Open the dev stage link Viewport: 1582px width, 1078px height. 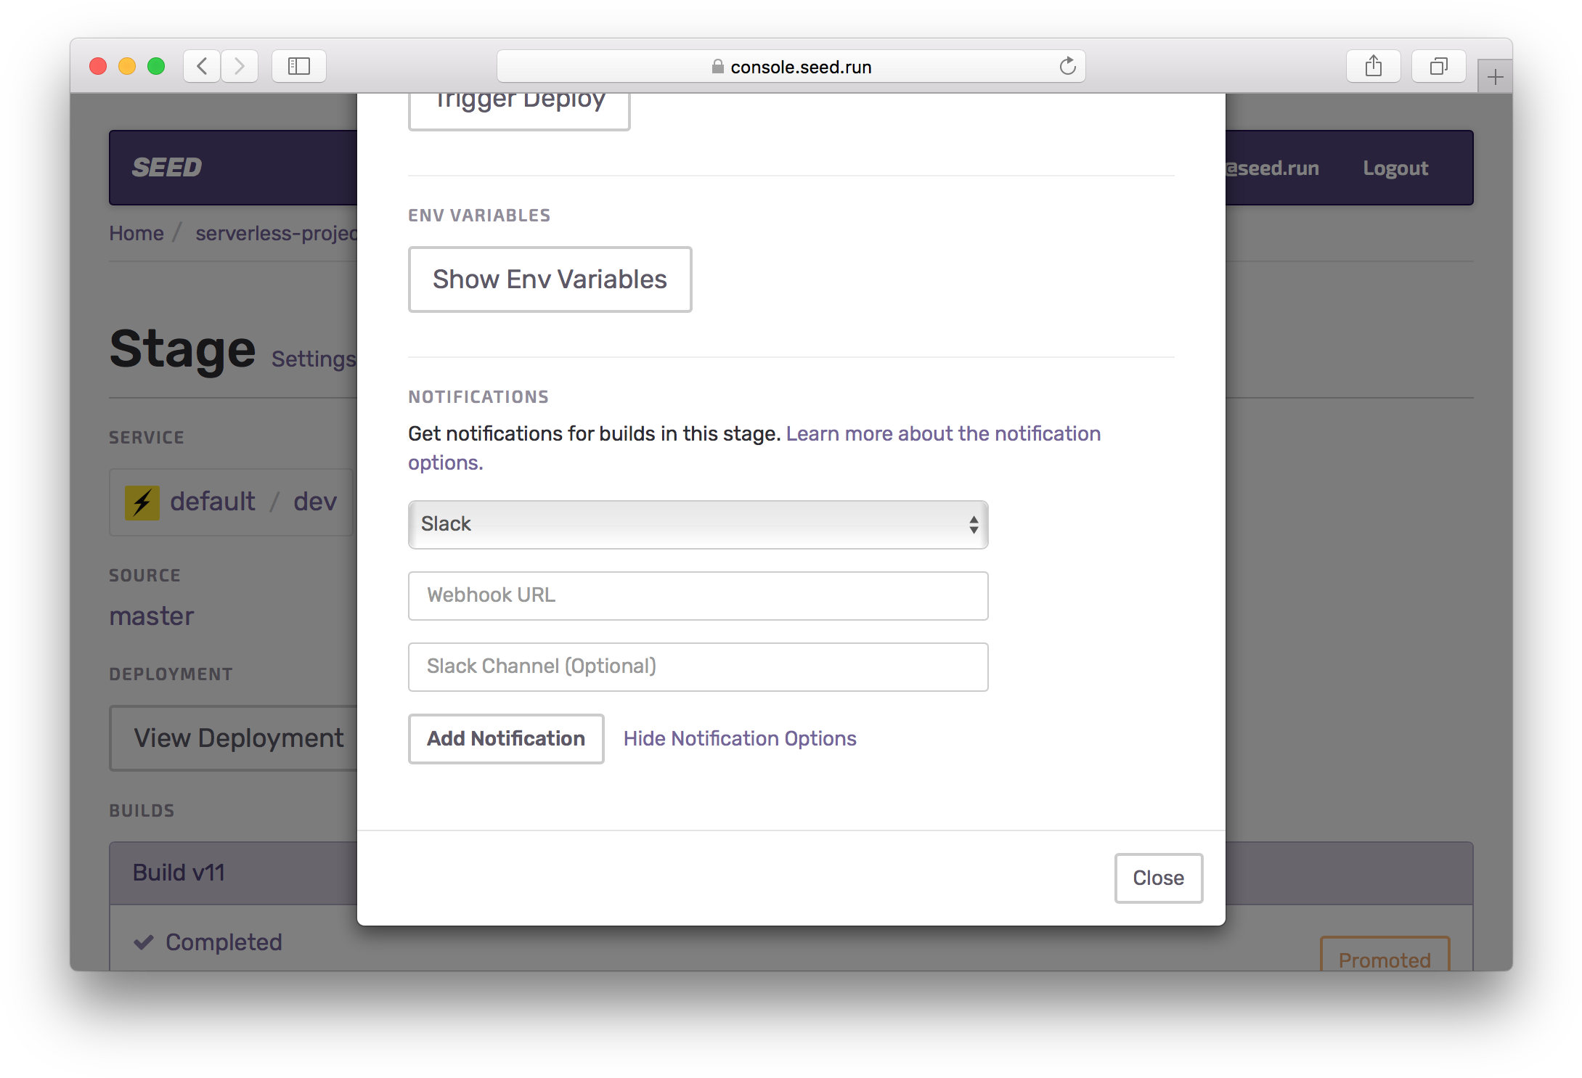[x=315, y=502]
